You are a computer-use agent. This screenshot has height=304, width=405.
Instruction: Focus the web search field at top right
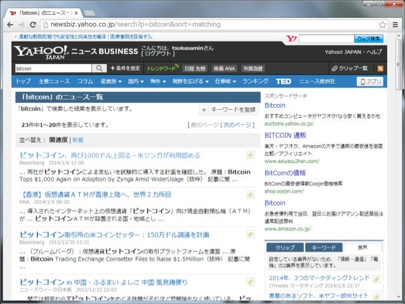tap(326, 39)
